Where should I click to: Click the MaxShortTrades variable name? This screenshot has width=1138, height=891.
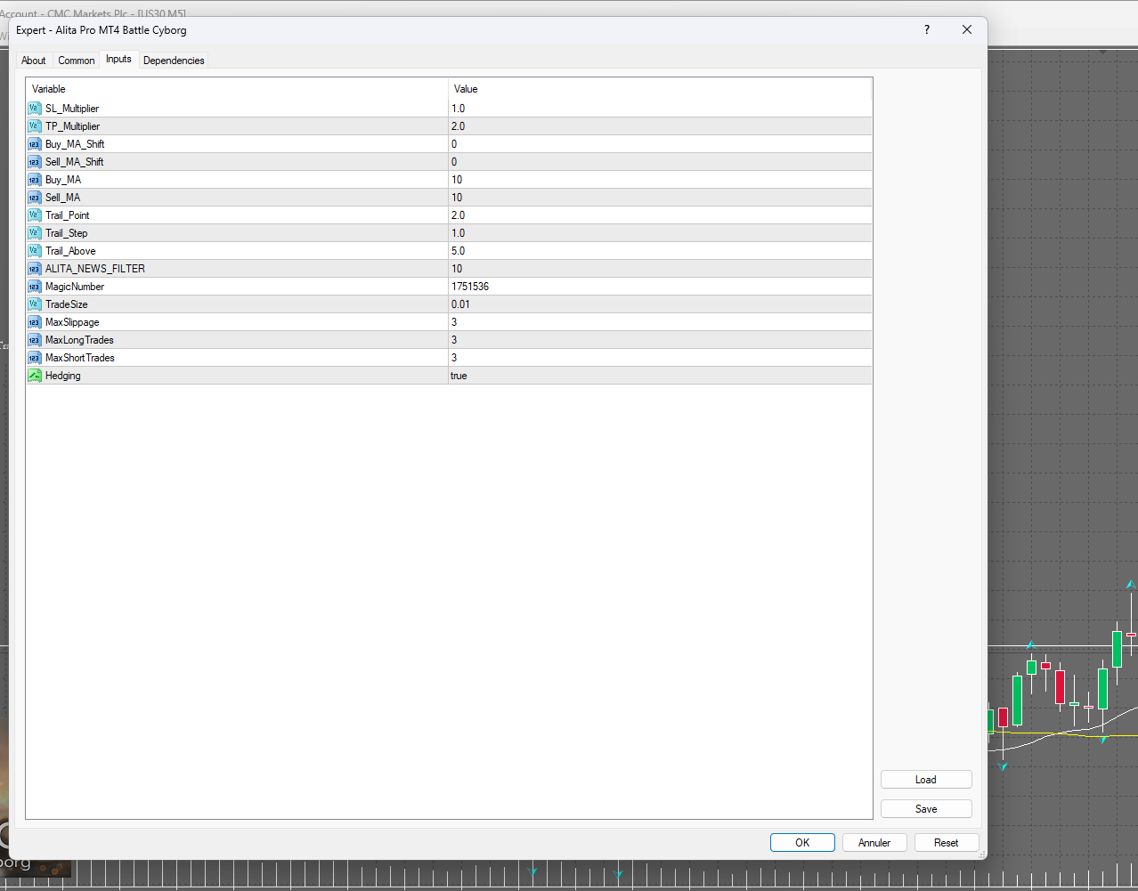point(80,358)
